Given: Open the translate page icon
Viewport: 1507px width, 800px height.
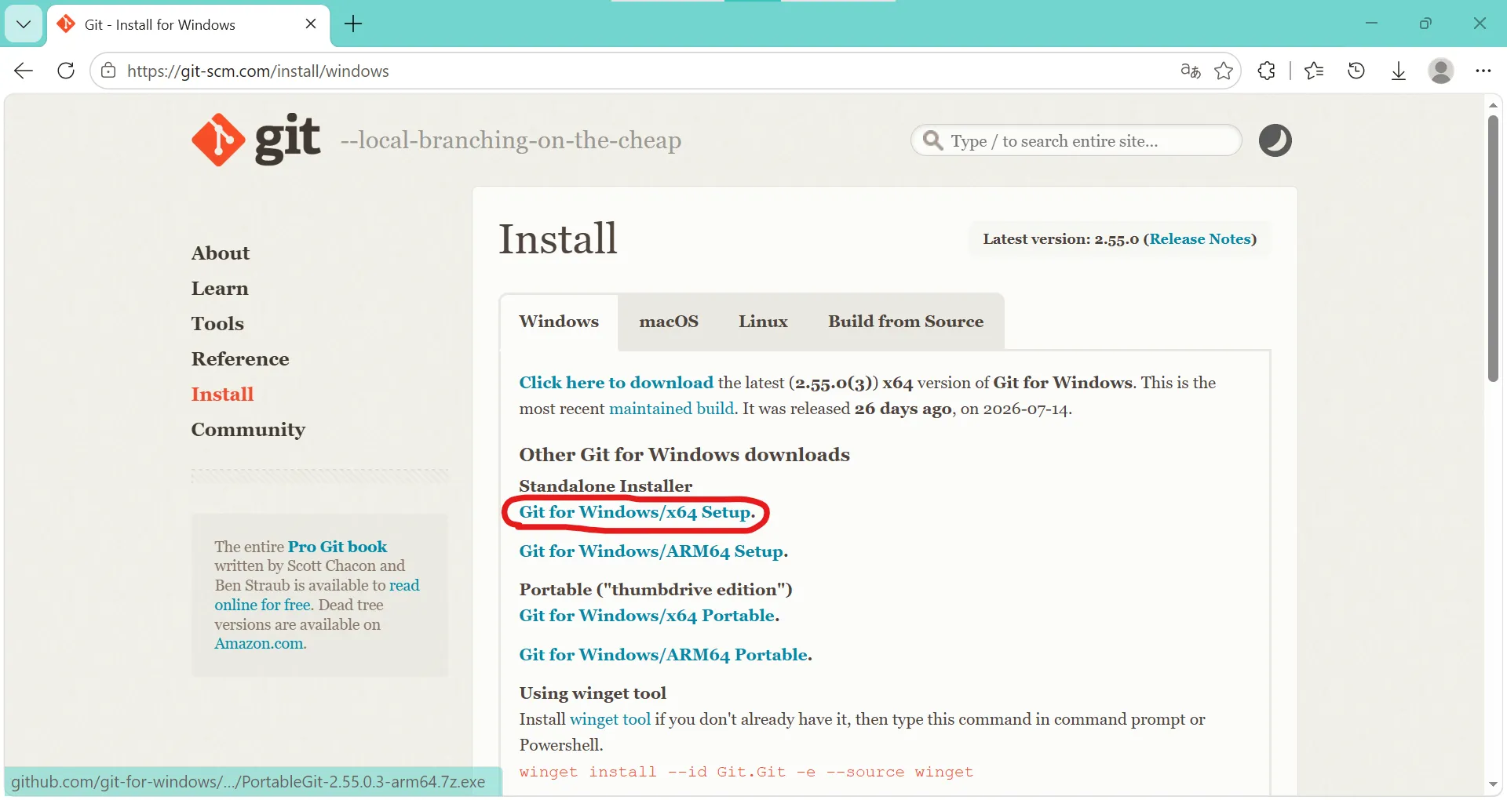Looking at the screenshot, I should pos(1190,71).
